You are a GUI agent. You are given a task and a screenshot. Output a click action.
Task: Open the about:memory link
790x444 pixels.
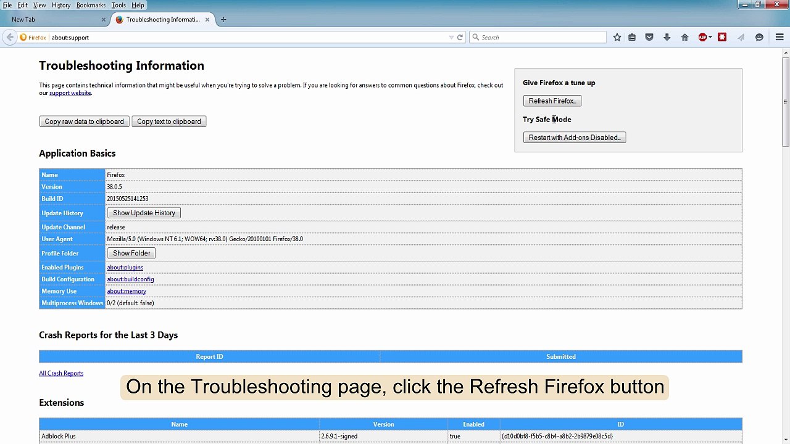coord(127,291)
